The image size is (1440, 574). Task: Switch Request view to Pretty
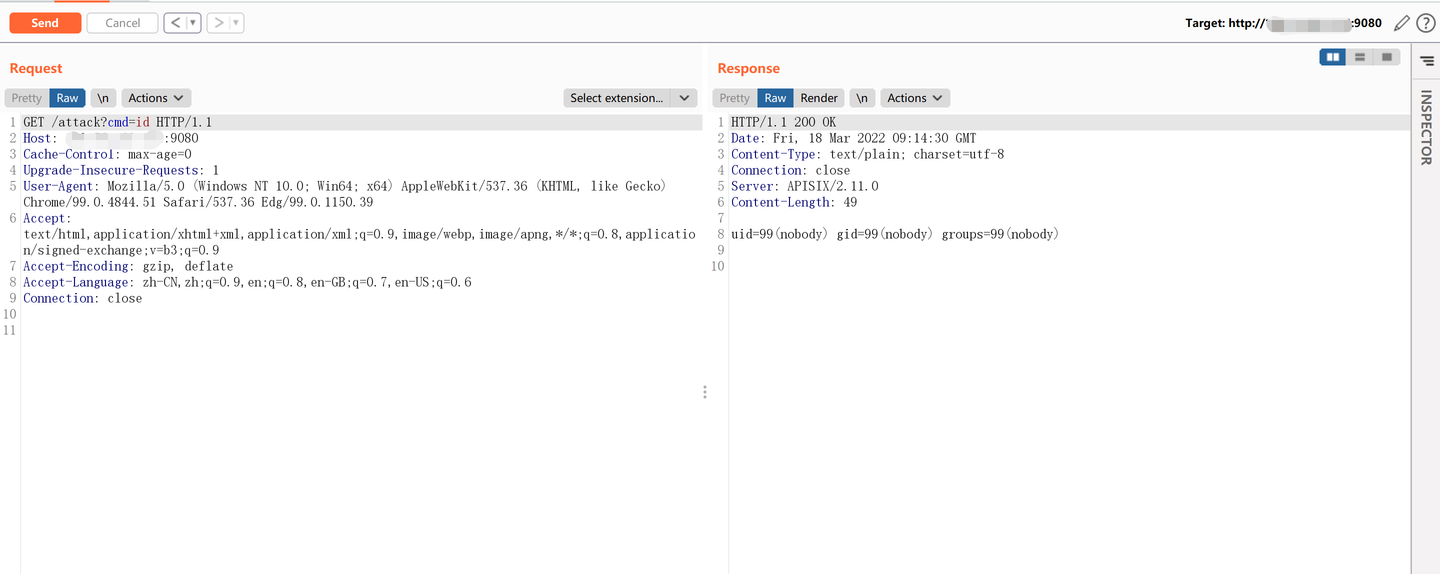(x=27, y=98)
